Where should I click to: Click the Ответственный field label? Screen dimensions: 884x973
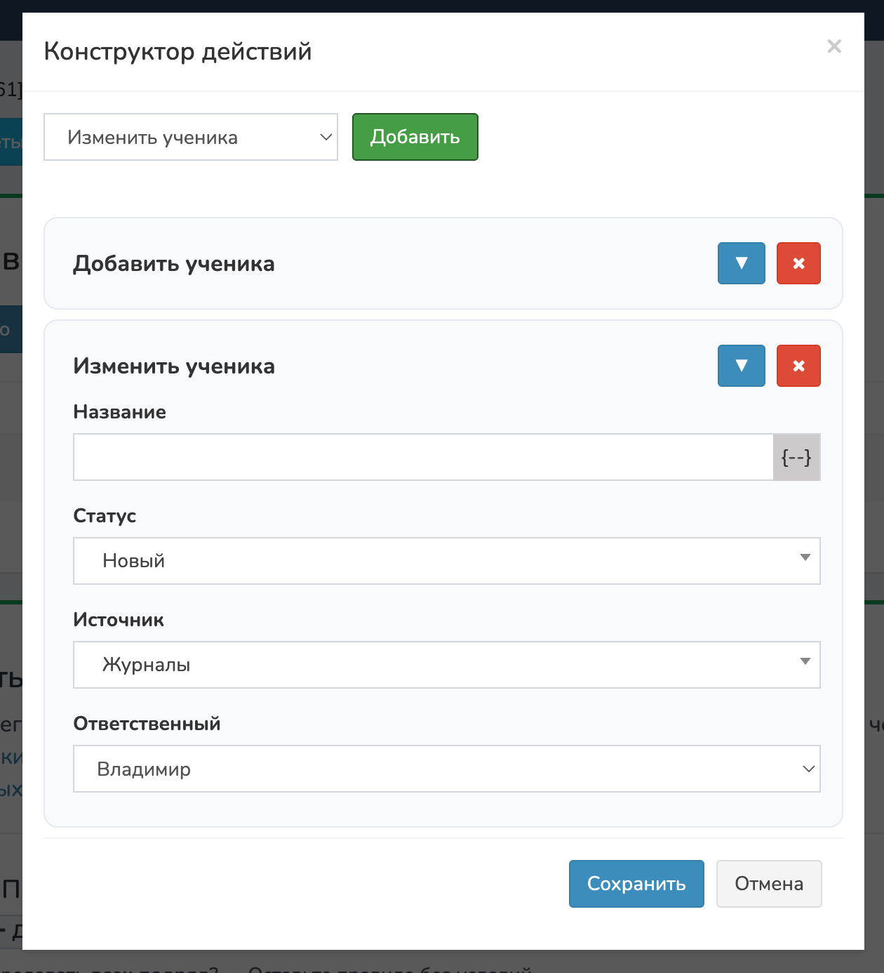click(147, 724)
